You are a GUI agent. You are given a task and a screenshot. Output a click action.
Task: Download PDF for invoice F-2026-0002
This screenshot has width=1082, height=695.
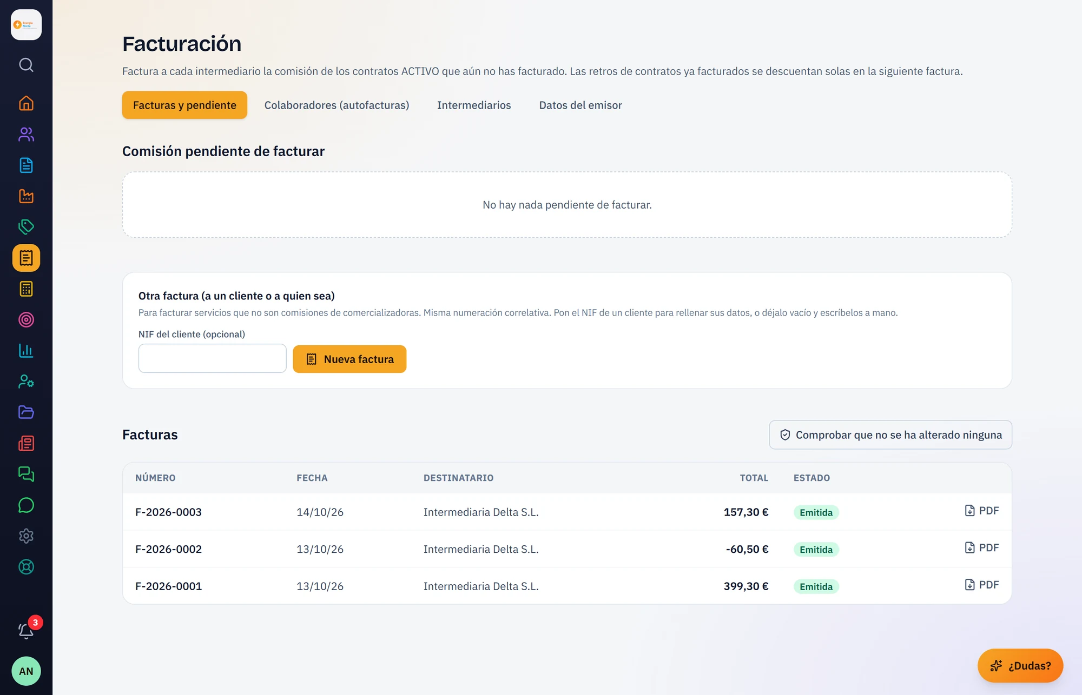(x=981, y=548)
